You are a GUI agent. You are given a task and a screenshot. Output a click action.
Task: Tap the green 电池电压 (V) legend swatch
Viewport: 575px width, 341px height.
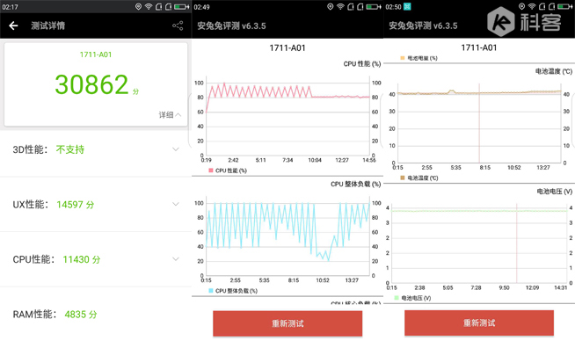pyautogui.click(x=396, y=298)
